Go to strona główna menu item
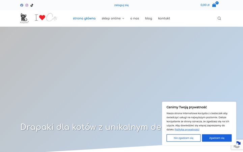Image resolution: width=243 pixels, height=152 pixels. [84, 18]
